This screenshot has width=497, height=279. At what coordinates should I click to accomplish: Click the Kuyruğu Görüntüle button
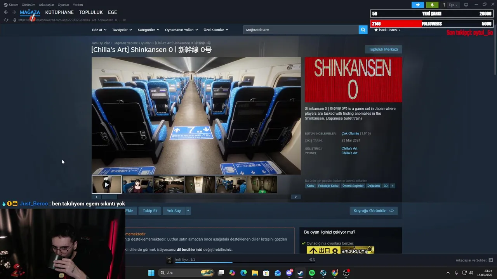[374, 211]
